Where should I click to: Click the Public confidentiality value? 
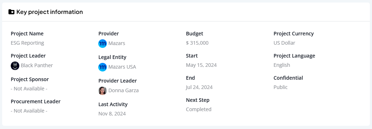[281, 87]
